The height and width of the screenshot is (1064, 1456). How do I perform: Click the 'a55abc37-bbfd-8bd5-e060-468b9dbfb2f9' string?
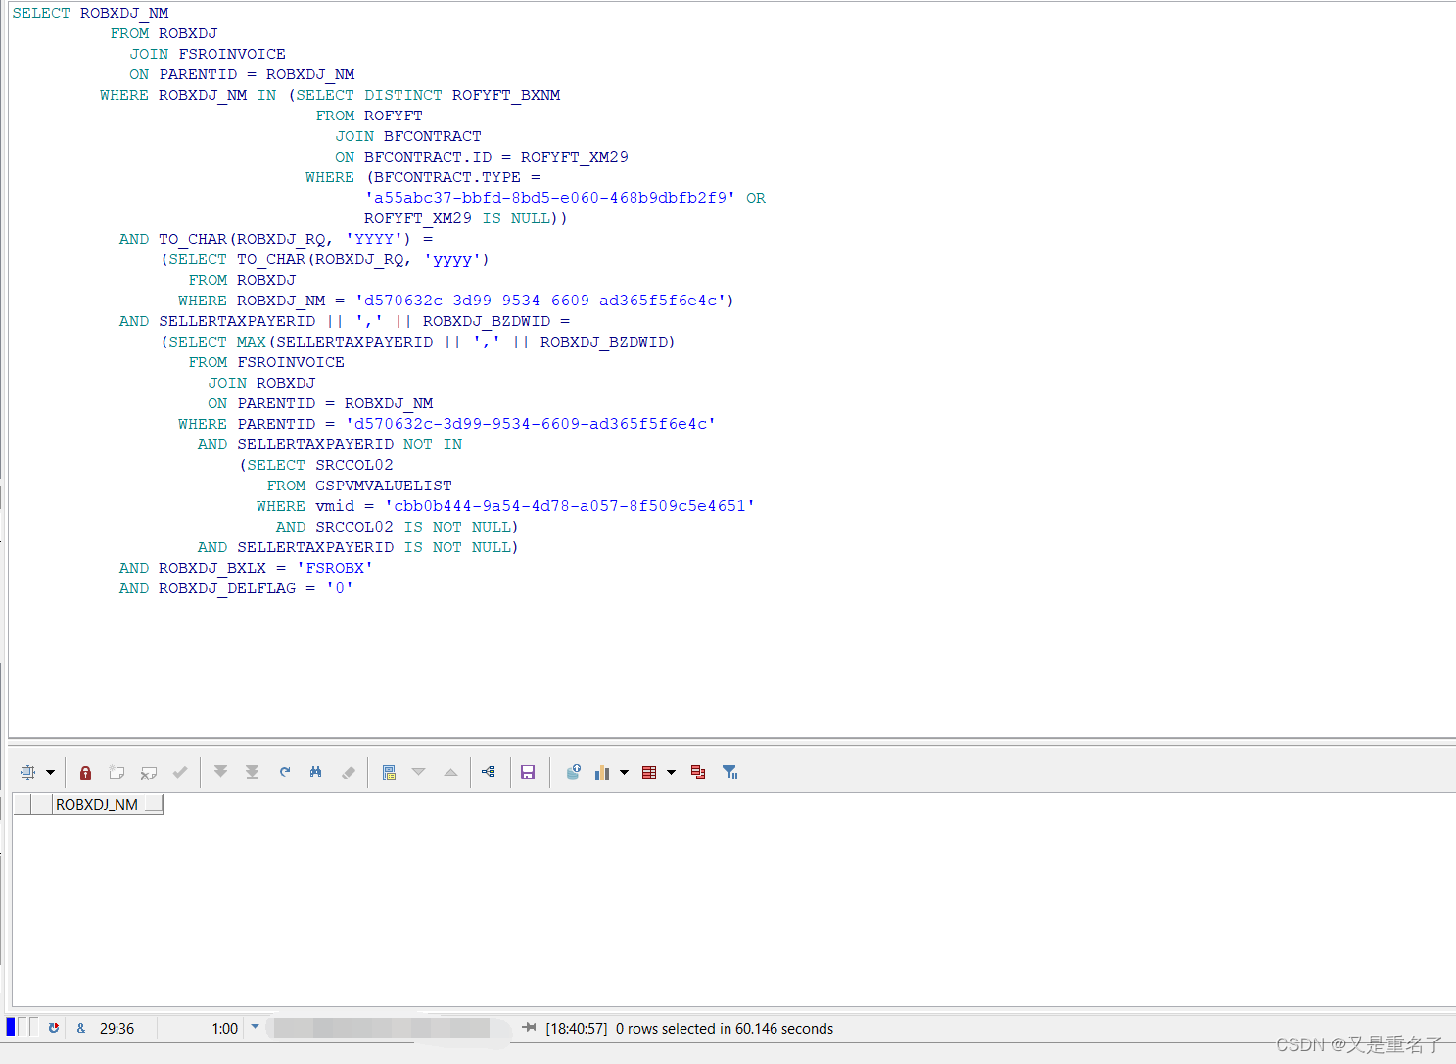click(x=550, y=198)
